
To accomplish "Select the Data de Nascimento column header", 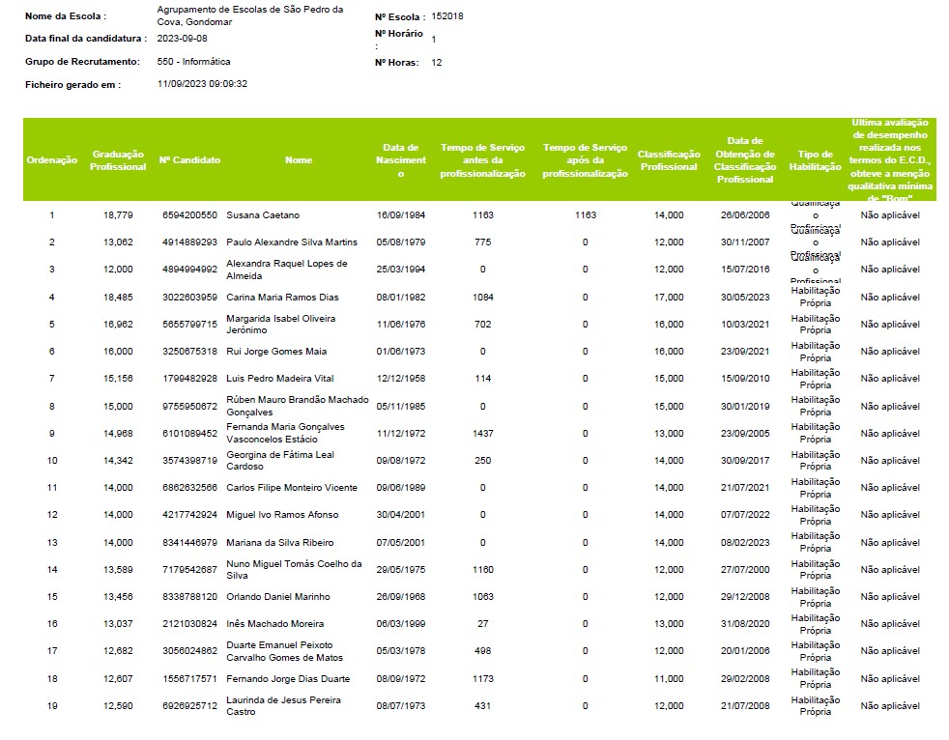I will (x=400, y=160).
